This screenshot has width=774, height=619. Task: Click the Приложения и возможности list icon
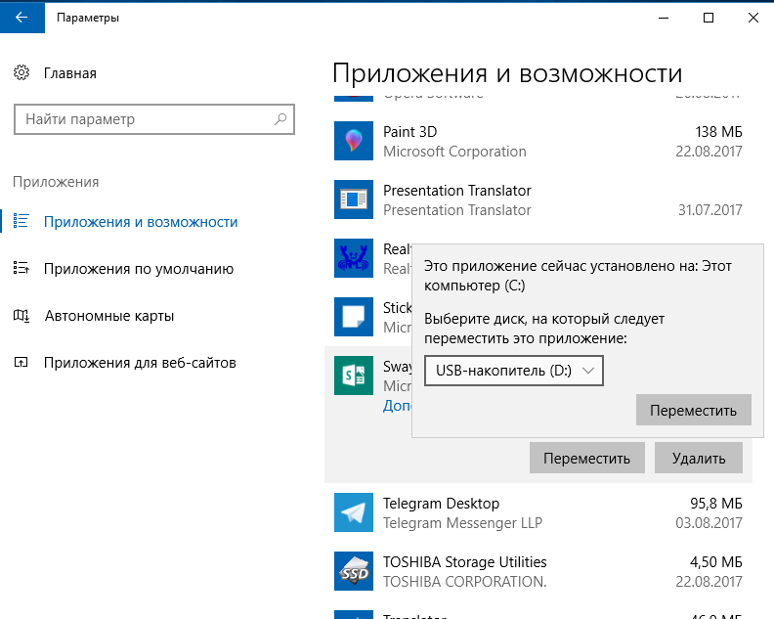point(21,221)
